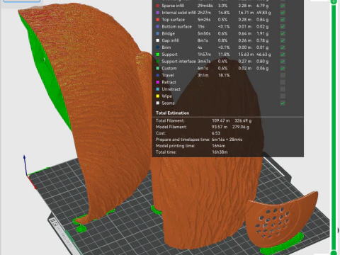
Task: Hide Gap infill using its checkbox
Action: coord(283,40)
